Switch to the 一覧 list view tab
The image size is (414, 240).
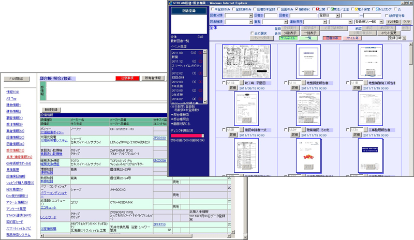pyautogui.click(x=308, y=38)
